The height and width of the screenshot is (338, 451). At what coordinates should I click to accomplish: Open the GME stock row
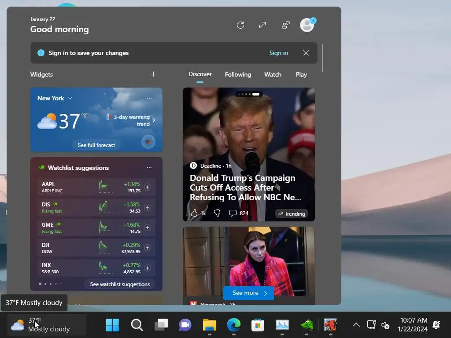pos(96,228)
